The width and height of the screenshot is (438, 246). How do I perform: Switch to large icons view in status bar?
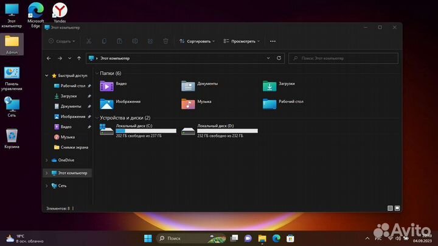[397, 208]
